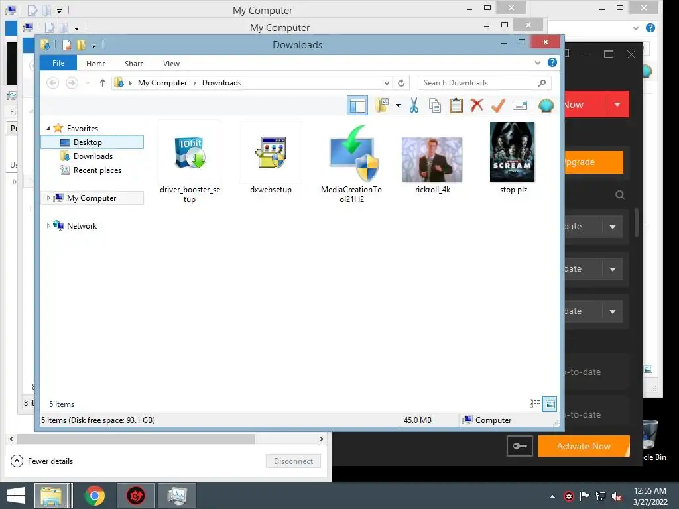Open the File Explorer taskbar button

point(51,496)
